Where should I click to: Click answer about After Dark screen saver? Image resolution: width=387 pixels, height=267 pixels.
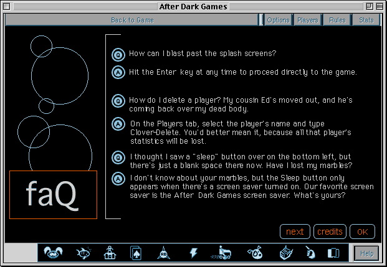[252, 187]
